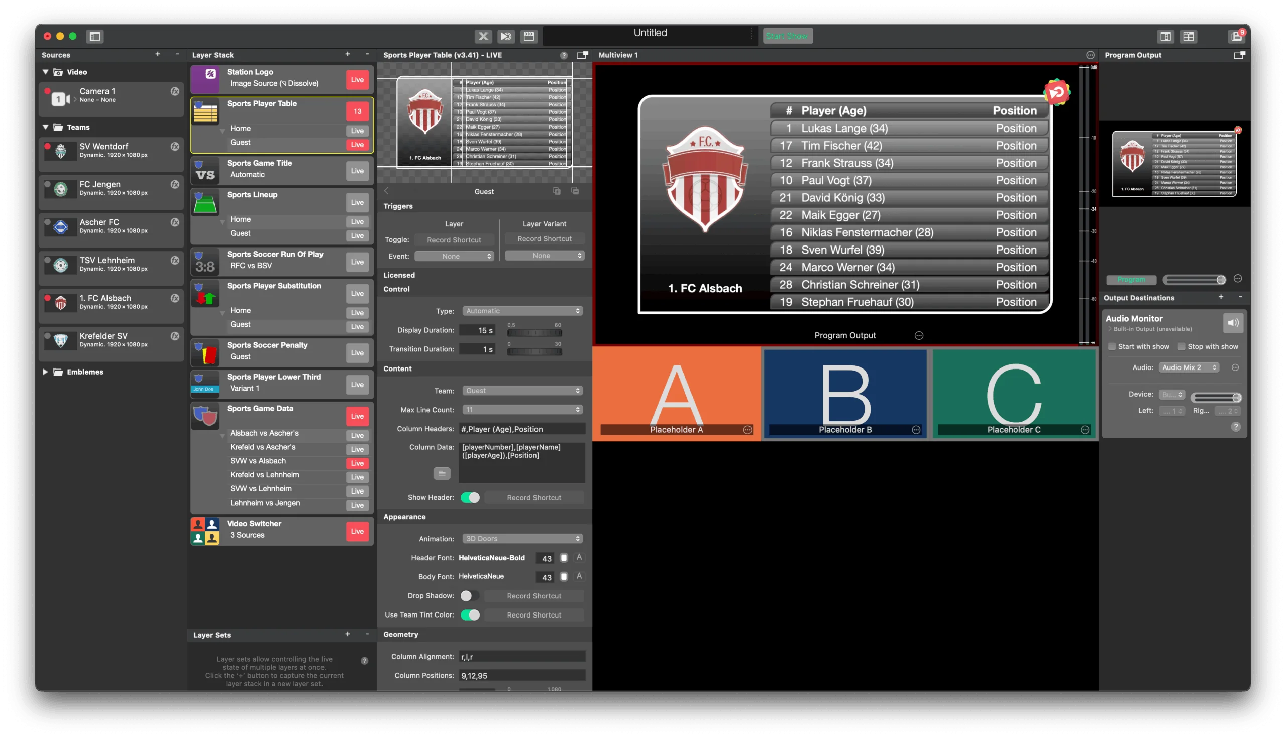1286x738 pixels.
Task: Open Layer Event None dropdown
Action: click(454, 256)
